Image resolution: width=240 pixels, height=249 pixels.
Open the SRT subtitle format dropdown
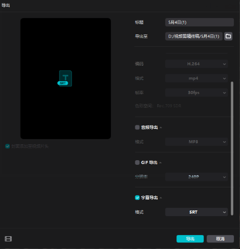click(x=196, y=212)
